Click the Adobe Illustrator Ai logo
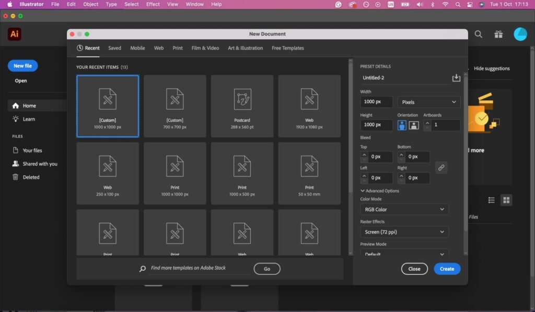This screenshot has height=312, width=535. point(14,34)
